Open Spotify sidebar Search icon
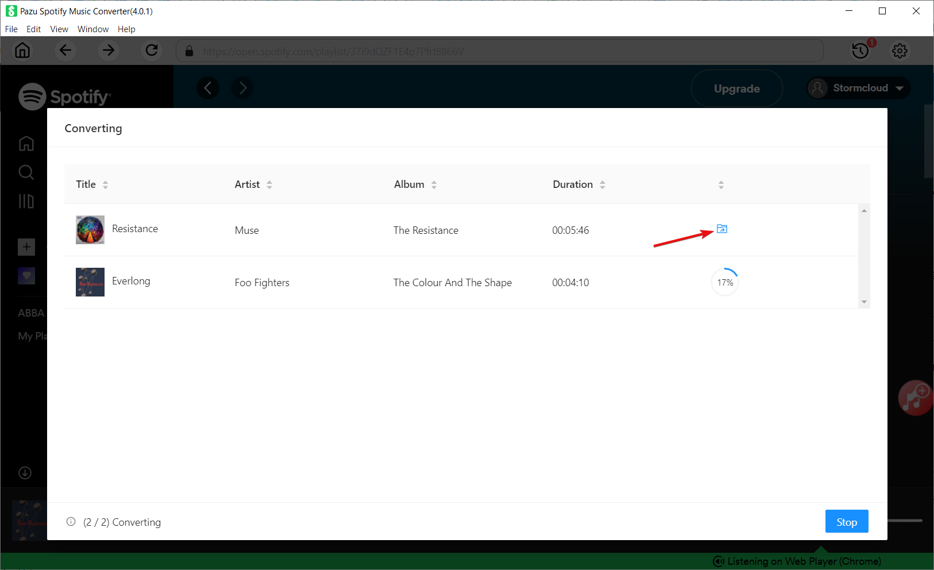 point(26,172)
